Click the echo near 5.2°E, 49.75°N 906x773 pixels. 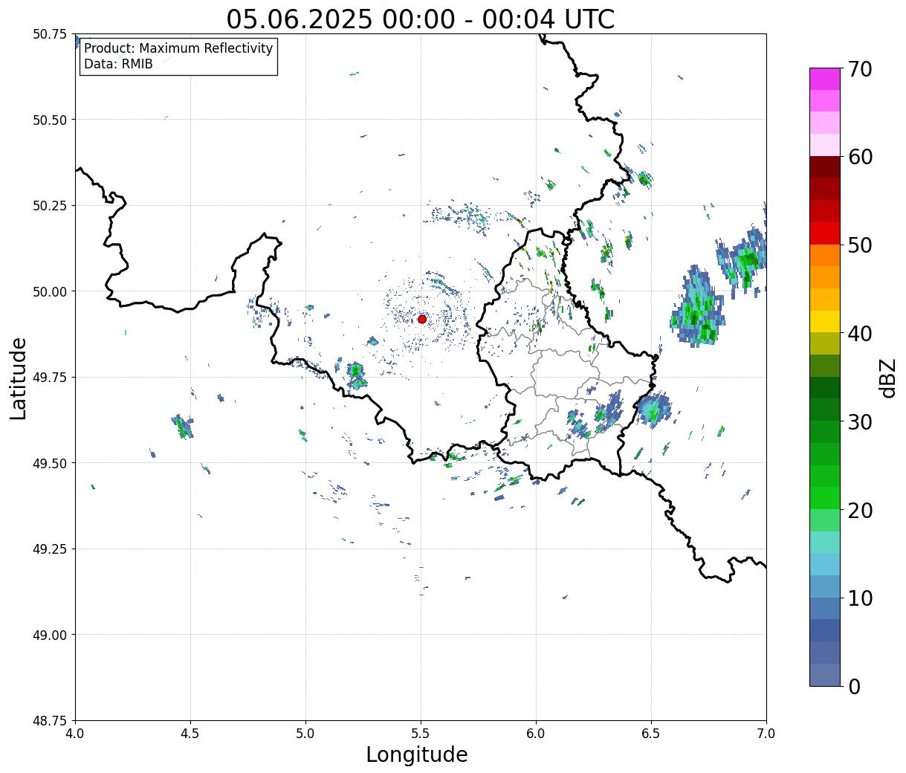click(x=356, y=375)
